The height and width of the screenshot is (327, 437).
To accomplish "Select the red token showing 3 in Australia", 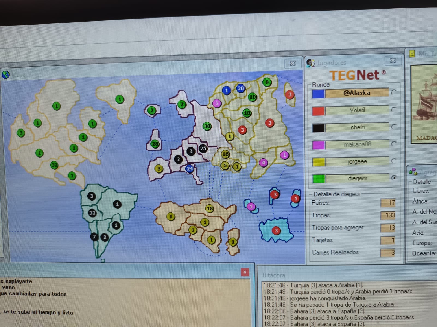I will 276,231.
